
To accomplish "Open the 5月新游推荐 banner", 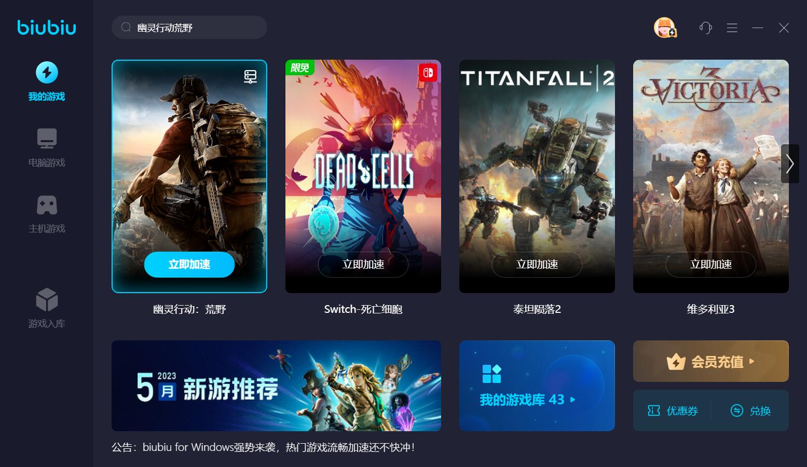I will pyautogui.click(x=276, y=386).
